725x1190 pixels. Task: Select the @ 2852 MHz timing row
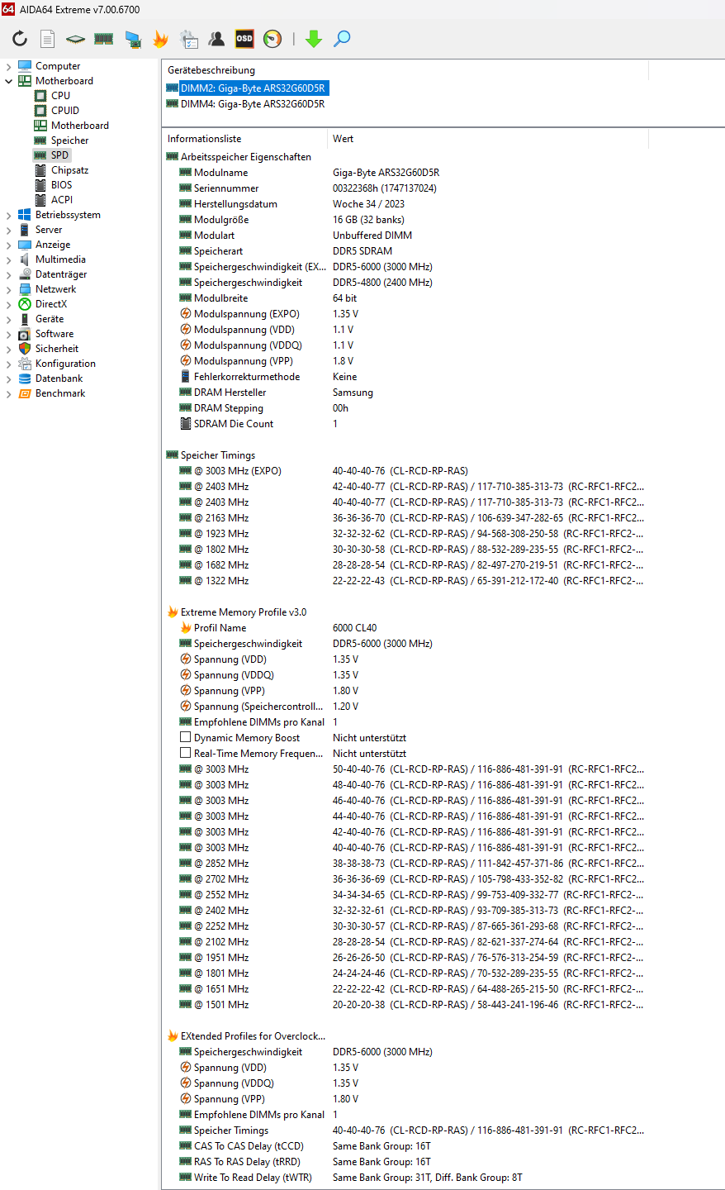(405, 864)
